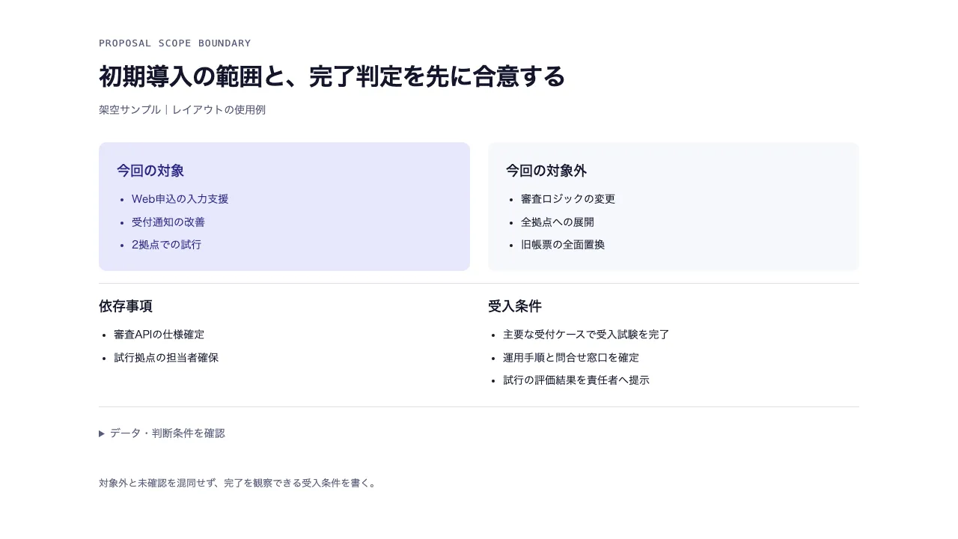Click the 受入条件 section heading
Image resolution: width=958 pixels, height=539 pixels.
(x=515, y=306)
